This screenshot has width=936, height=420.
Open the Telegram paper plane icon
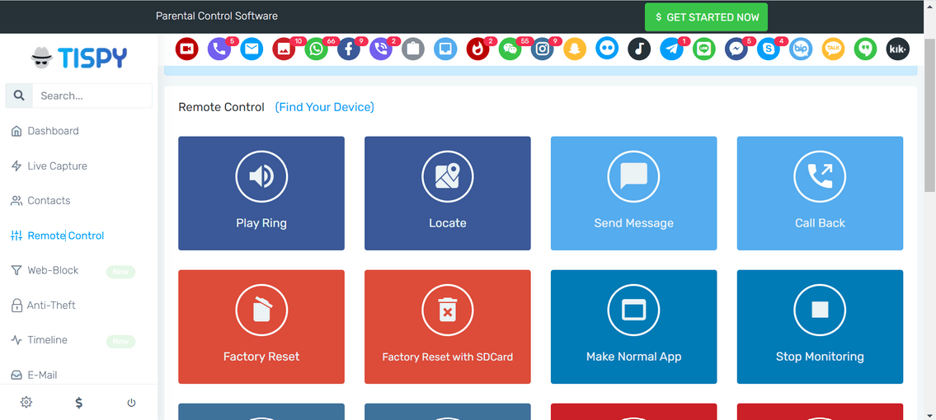671,49
